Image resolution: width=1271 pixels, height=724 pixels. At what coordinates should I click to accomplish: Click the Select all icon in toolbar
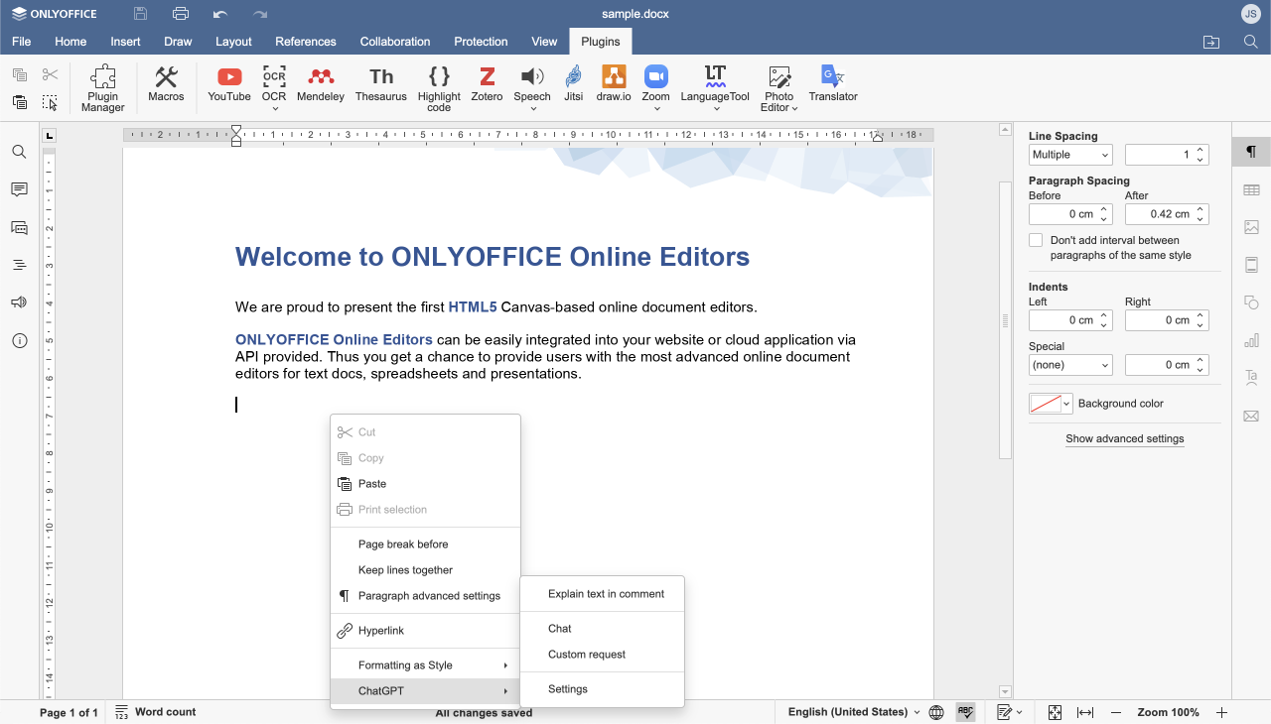point(50,102)
